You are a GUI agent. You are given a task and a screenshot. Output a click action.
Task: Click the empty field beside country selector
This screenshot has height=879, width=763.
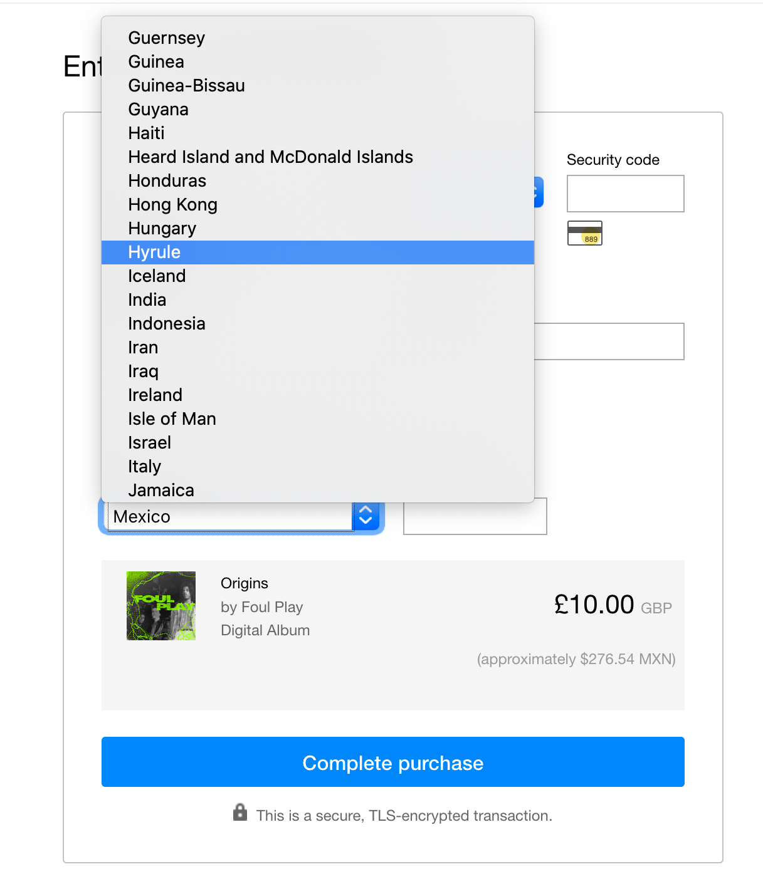(475, 518)
